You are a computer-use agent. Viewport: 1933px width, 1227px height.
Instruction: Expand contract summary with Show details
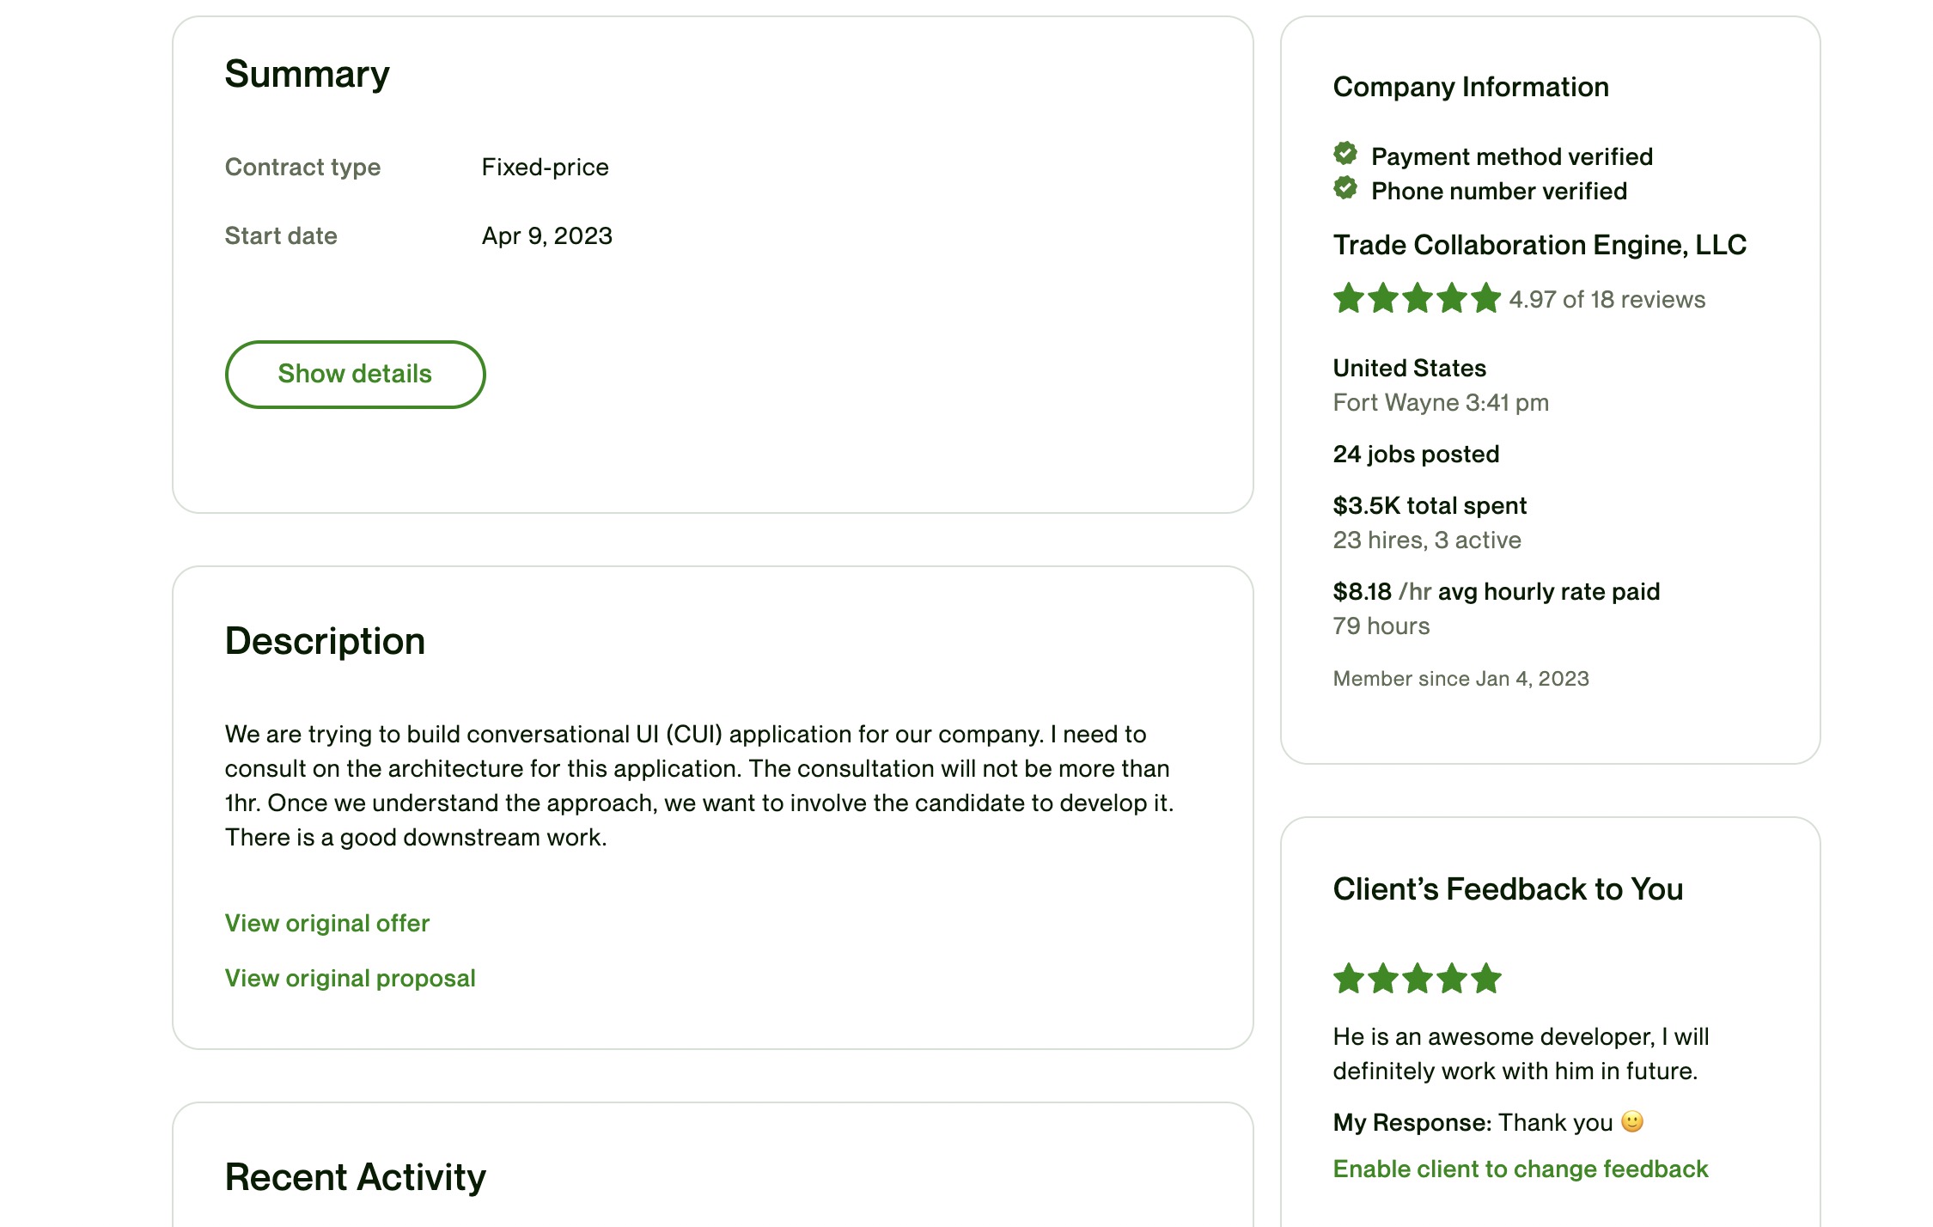(355, 374)
